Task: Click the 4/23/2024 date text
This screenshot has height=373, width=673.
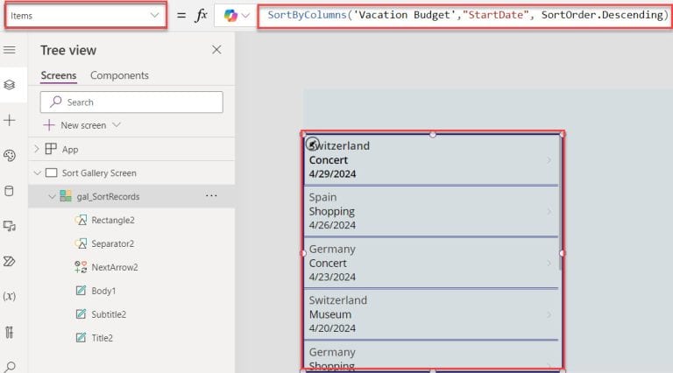Action: coord(332,277)
